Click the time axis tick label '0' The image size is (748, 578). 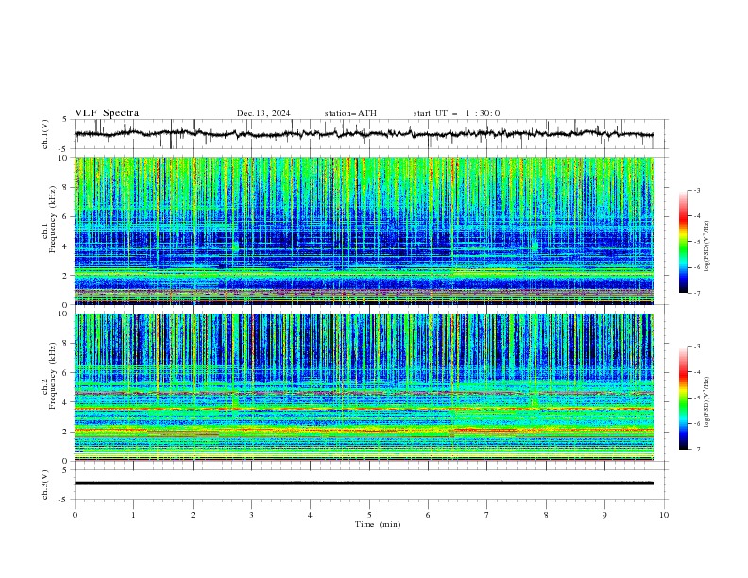coord(75,515)
